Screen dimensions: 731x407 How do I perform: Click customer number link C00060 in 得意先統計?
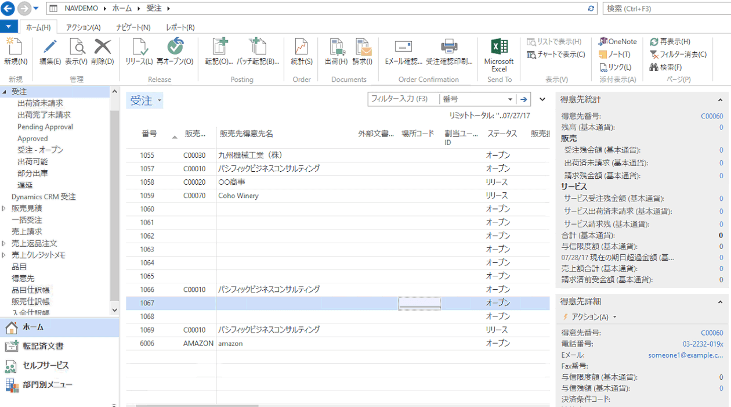point(712,116)
